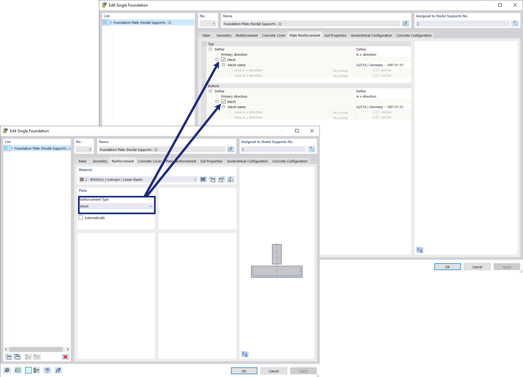This screenshot has height=377, width=523.
Task: Click the color and font display settings icon
Action: (36, 370)
